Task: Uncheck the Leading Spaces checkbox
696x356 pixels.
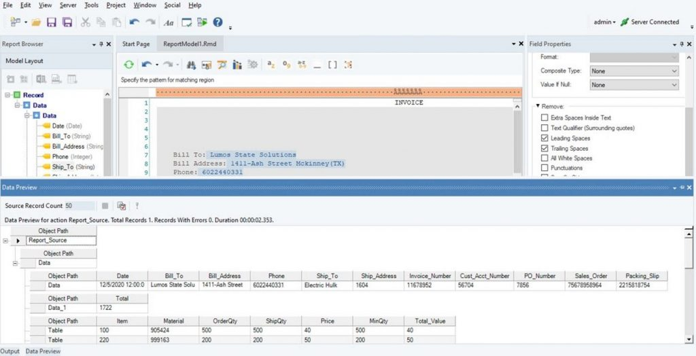Action: (x=544, y=138)
